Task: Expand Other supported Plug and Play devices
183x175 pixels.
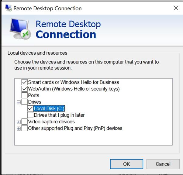Action: click(x=19, y=129)
